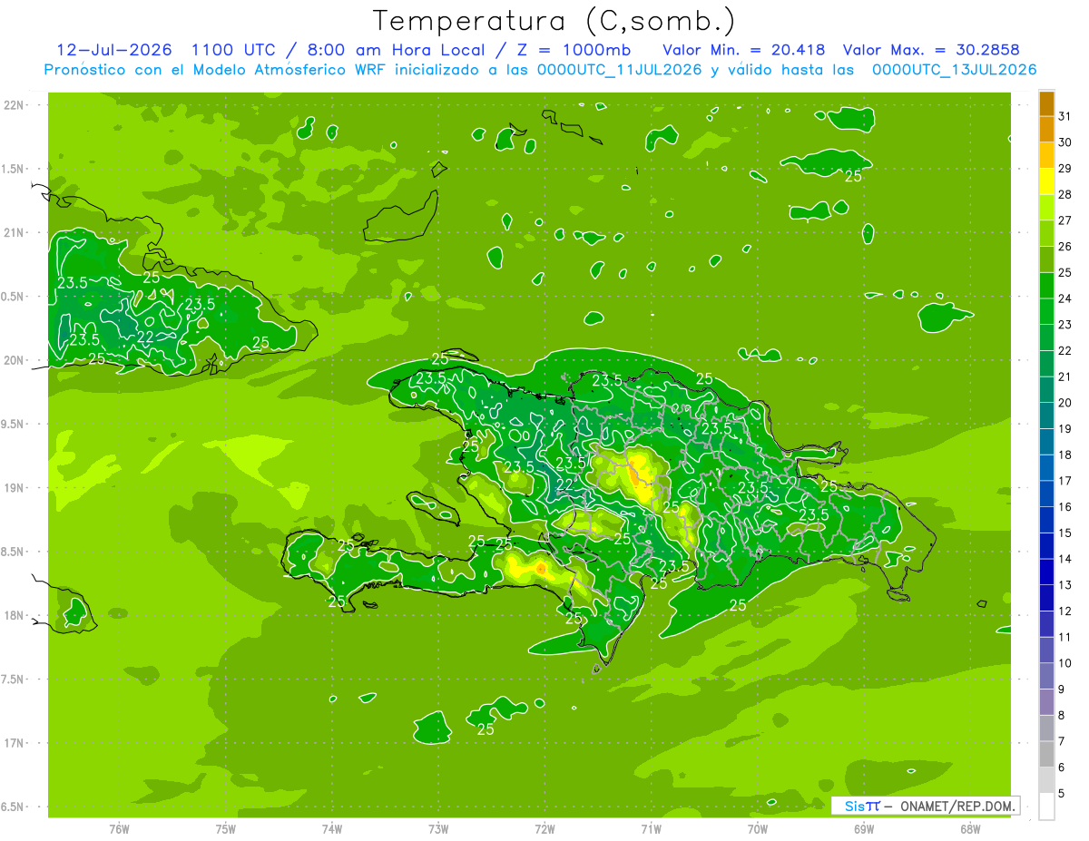Click the "17N" latitude label
This screenshot has height=841, width=1089.
(x=15, y=743)
